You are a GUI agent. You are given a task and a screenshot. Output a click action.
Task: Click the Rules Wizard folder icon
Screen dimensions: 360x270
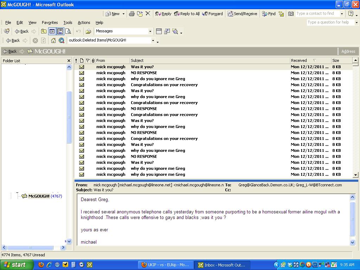89,31
